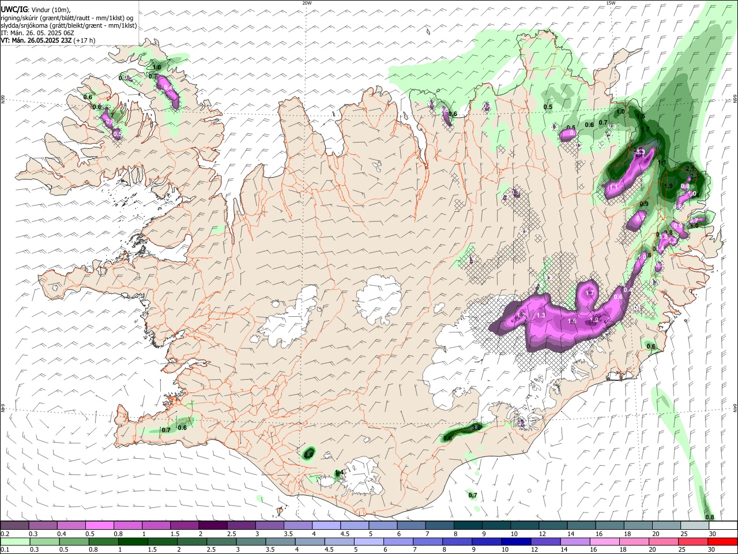Select the 2.5 swatch in lower legend row
The image size is (738, 554).
coord(221,542)
